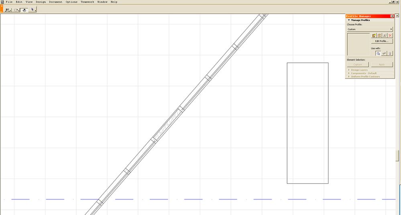The image size is (401, 215).
Task: Expand the Design Layers section
Action: pyautogui.click(x=359, y=70)
